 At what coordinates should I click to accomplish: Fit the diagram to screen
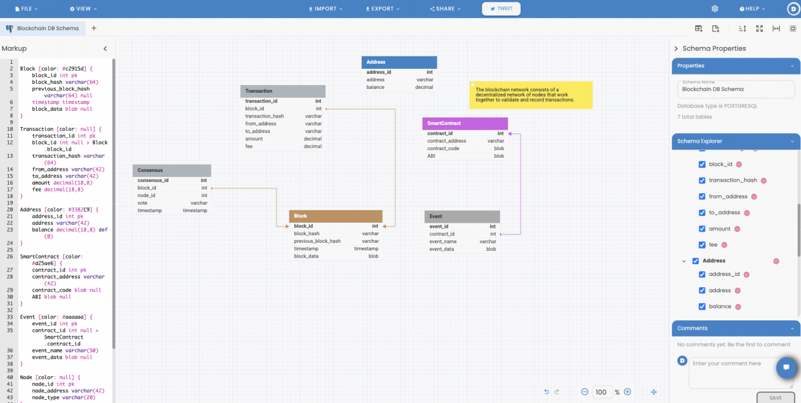[x=759, y=29]
